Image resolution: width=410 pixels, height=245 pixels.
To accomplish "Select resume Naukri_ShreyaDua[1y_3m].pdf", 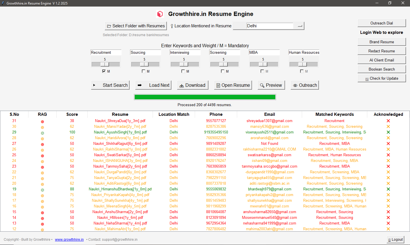I will pyautogui.click(x=120, y=121).
